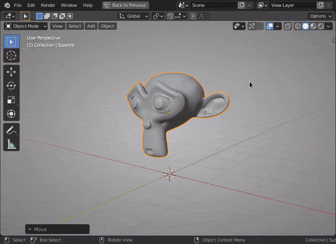
Task: Toggle the viewport gizmos button
Action: coord(251,26)
